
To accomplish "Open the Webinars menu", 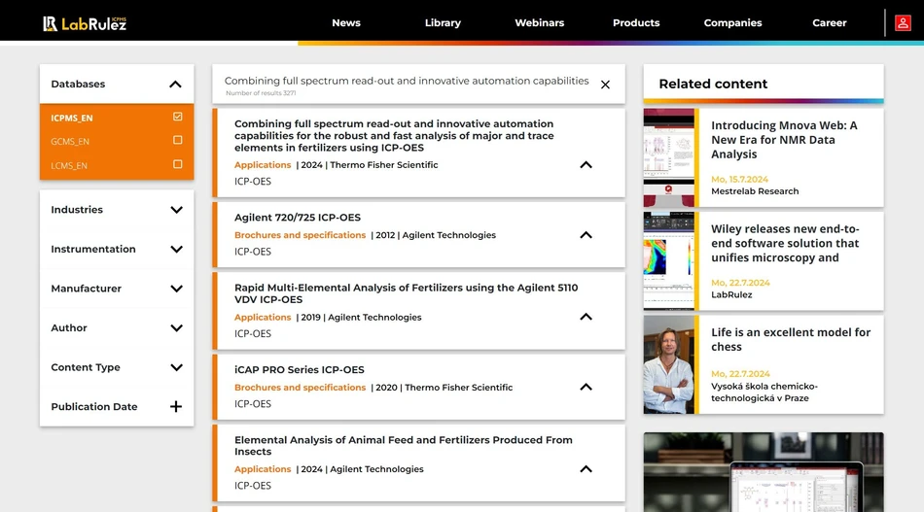I will coord(539,23).
